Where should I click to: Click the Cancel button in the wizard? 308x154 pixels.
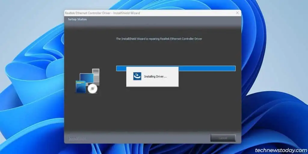(x=223, y=138)
